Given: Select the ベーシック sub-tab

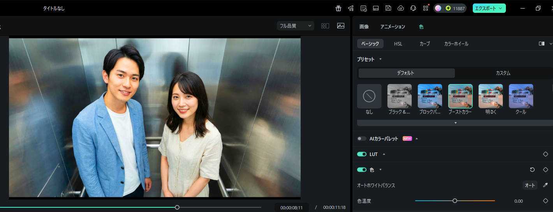Looking at the screenshot, I should (370, 44).
